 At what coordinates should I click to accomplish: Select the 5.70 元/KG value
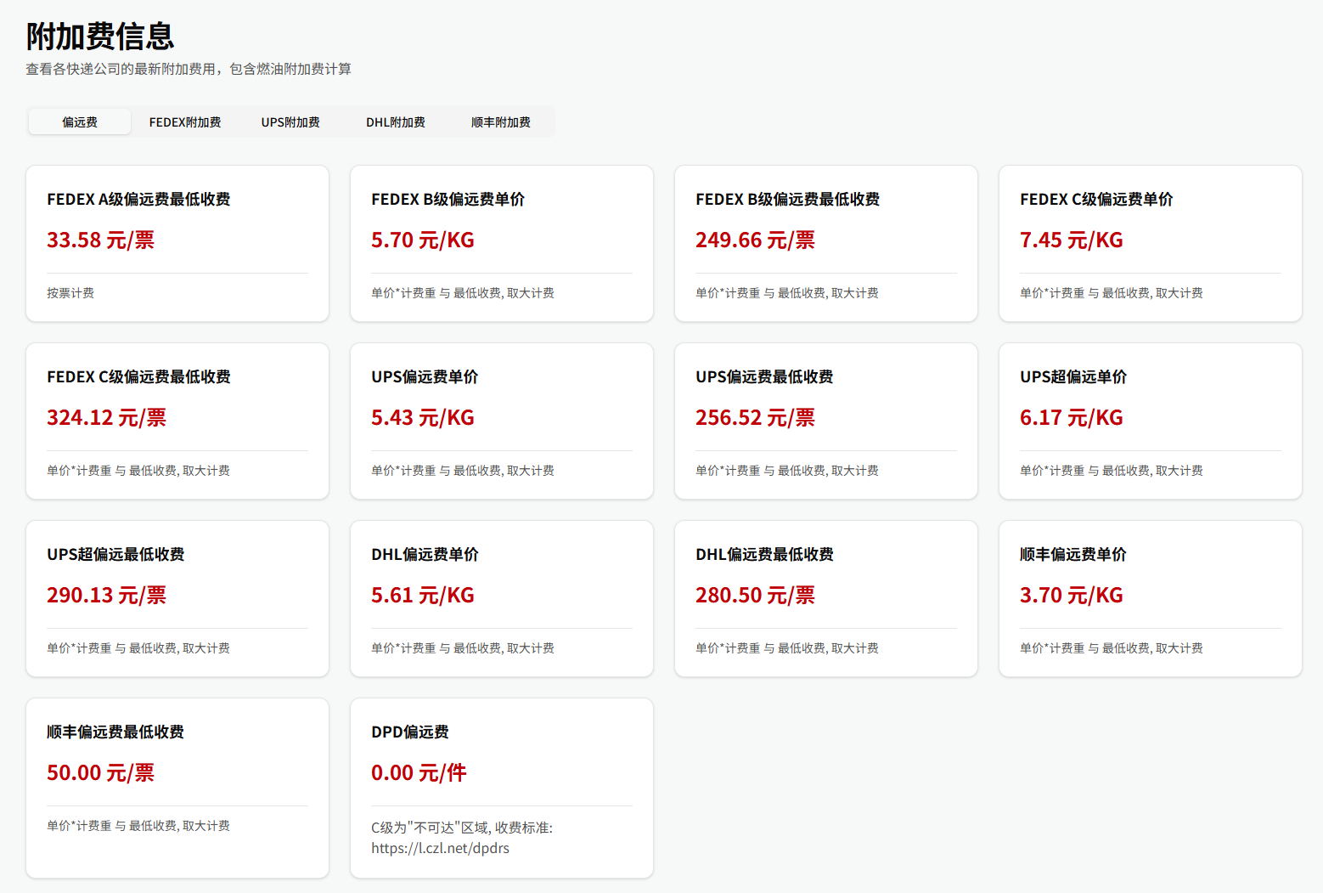(x=423, y=240)
